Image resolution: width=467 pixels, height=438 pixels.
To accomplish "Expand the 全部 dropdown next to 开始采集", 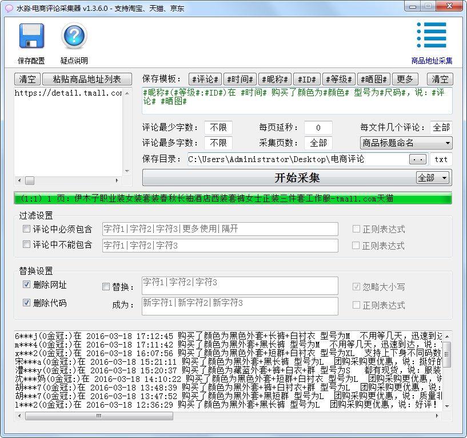I will tap(433, 177).
